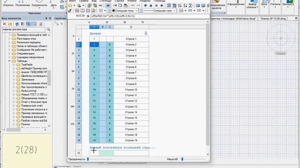Open the Столбцы menu
The width and height of the screenshot is (300, 168).
(105, 1)
